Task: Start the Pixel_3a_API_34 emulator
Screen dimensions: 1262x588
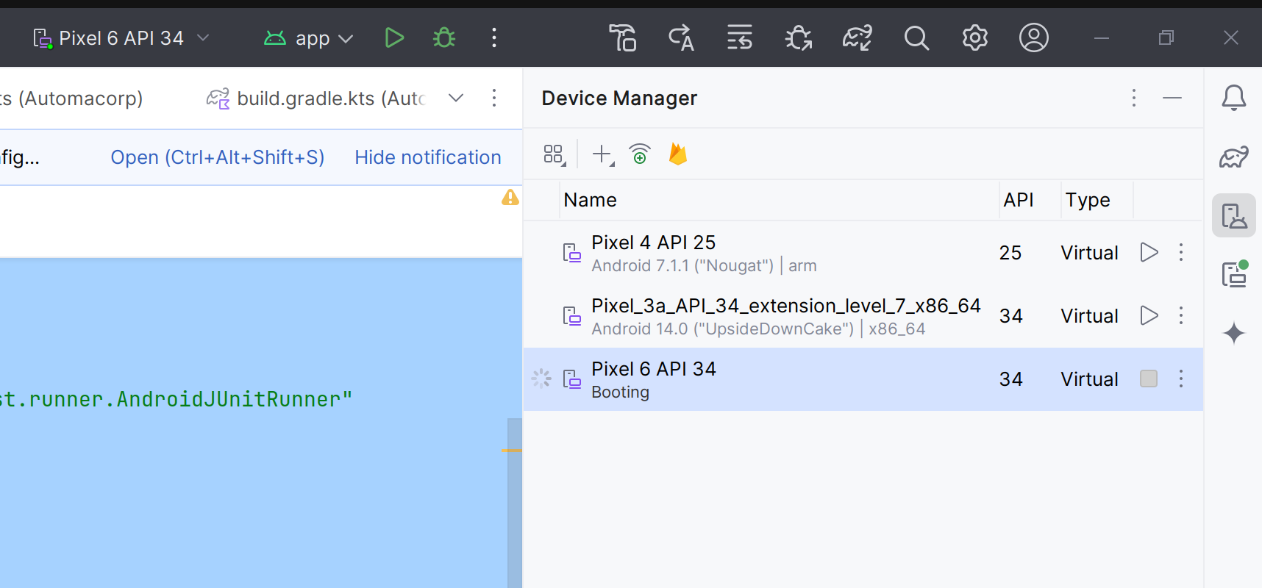Action: coord(1149,315)
